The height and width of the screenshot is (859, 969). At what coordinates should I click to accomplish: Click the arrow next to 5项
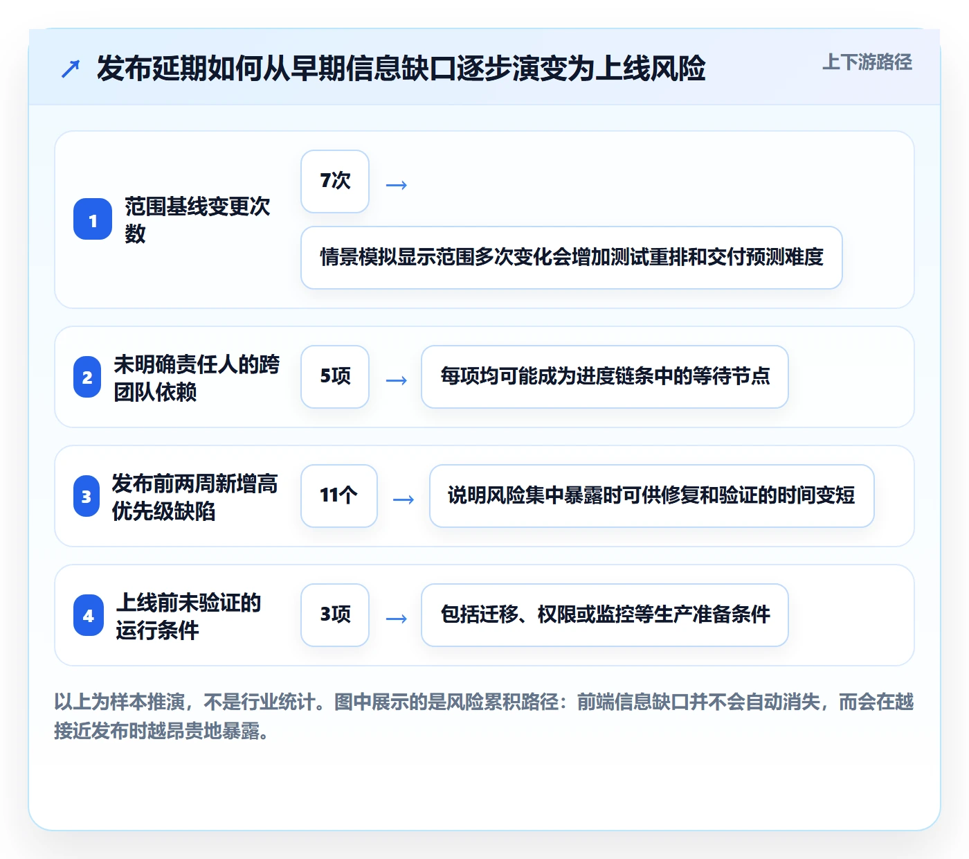coord(396,380)
